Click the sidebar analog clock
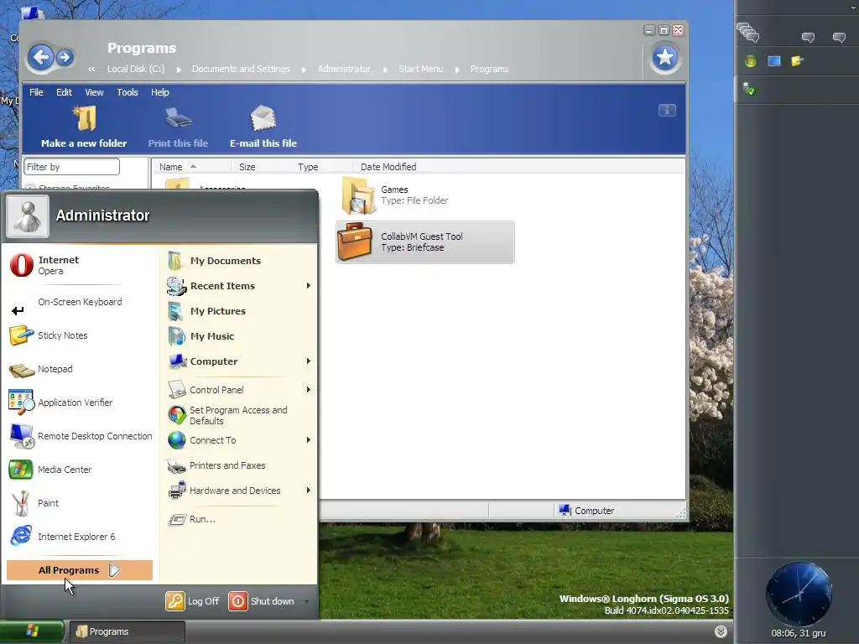The image size is (859, 644). pos(799,594)
